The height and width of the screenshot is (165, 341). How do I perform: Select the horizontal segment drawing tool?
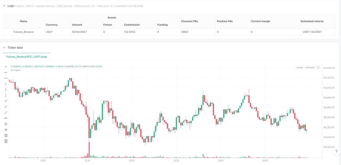(x=6, y=78)
